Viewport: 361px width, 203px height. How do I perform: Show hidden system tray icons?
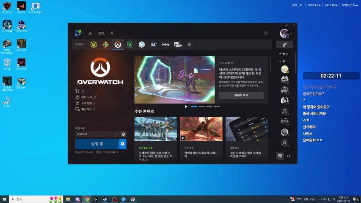(x=320, y=199)
